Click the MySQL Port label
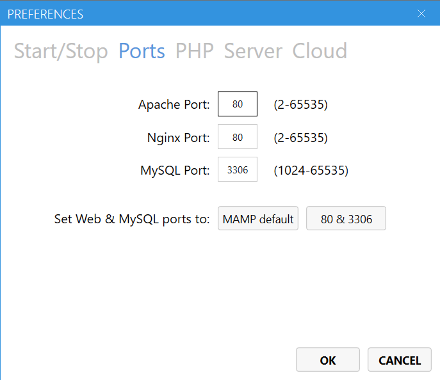Image resolution: width=440 pixels, height=380 pixels. click(x=175, y=170)
